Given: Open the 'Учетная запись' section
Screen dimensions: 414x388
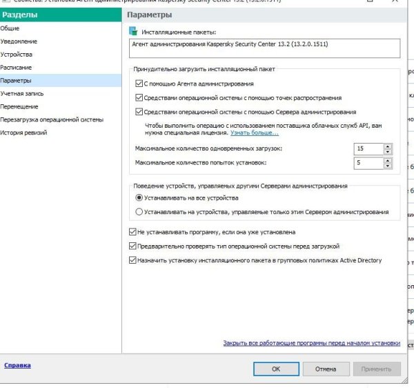Looking at the screenshot, I should click(61, 93).
